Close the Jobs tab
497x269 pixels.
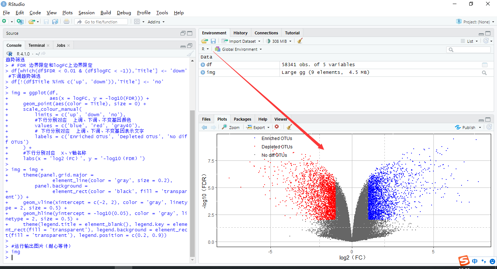coord(68,45)
